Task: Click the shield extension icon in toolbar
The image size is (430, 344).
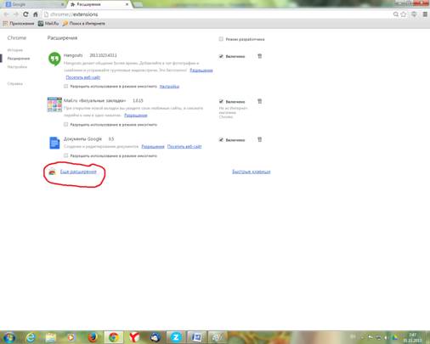Action: [414, 14]
